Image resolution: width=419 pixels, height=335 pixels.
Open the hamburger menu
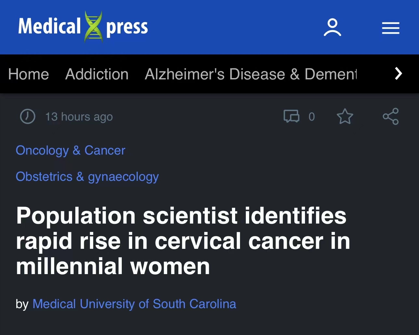pyautogui.click(x=390, y=28)
